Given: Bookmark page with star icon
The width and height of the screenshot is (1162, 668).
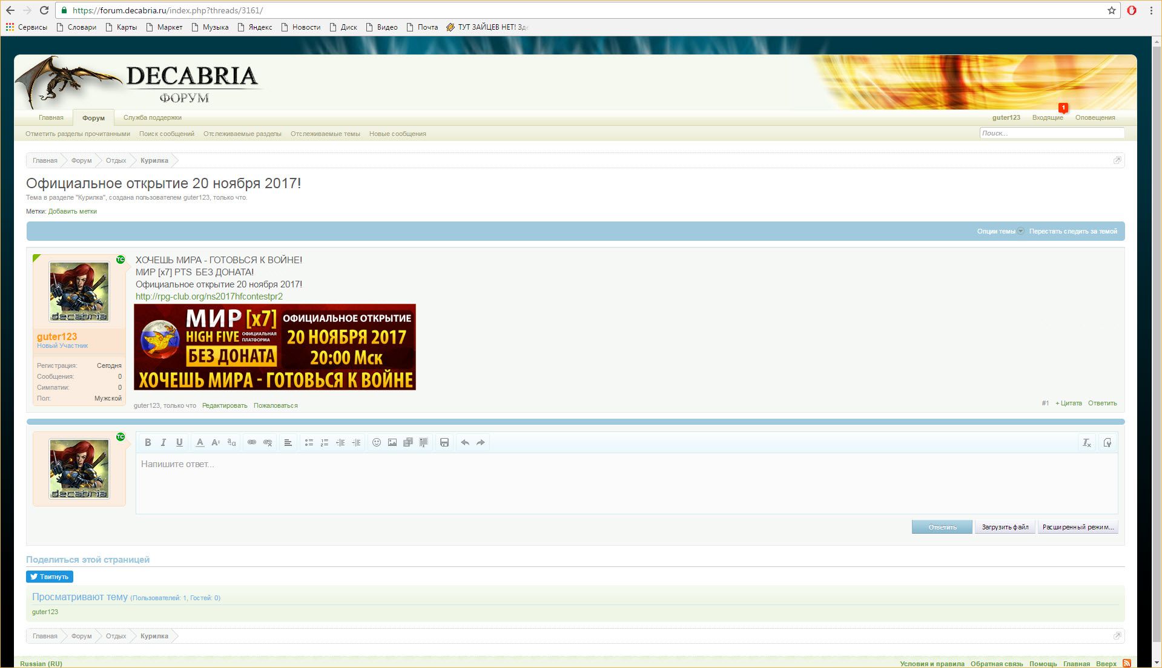Looking at the screenshot, I should point(1112,10).
